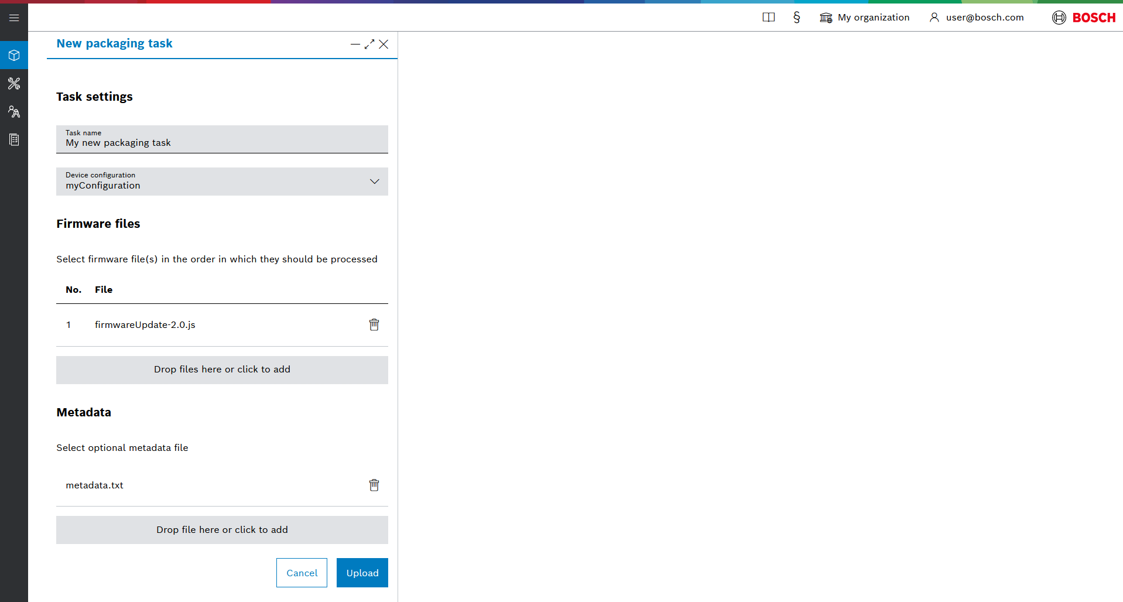Open the user@bosch.com account menu

pos(976,18)
